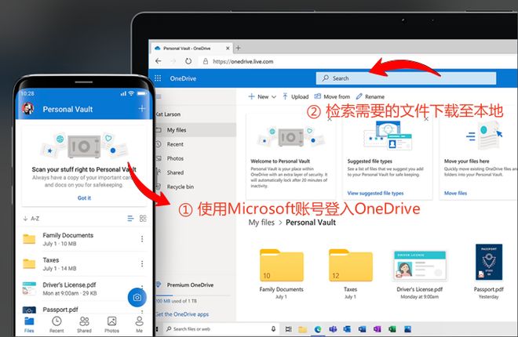
Task: Click the Get the OneDrive apps link
Action: [x=182, y=314]
